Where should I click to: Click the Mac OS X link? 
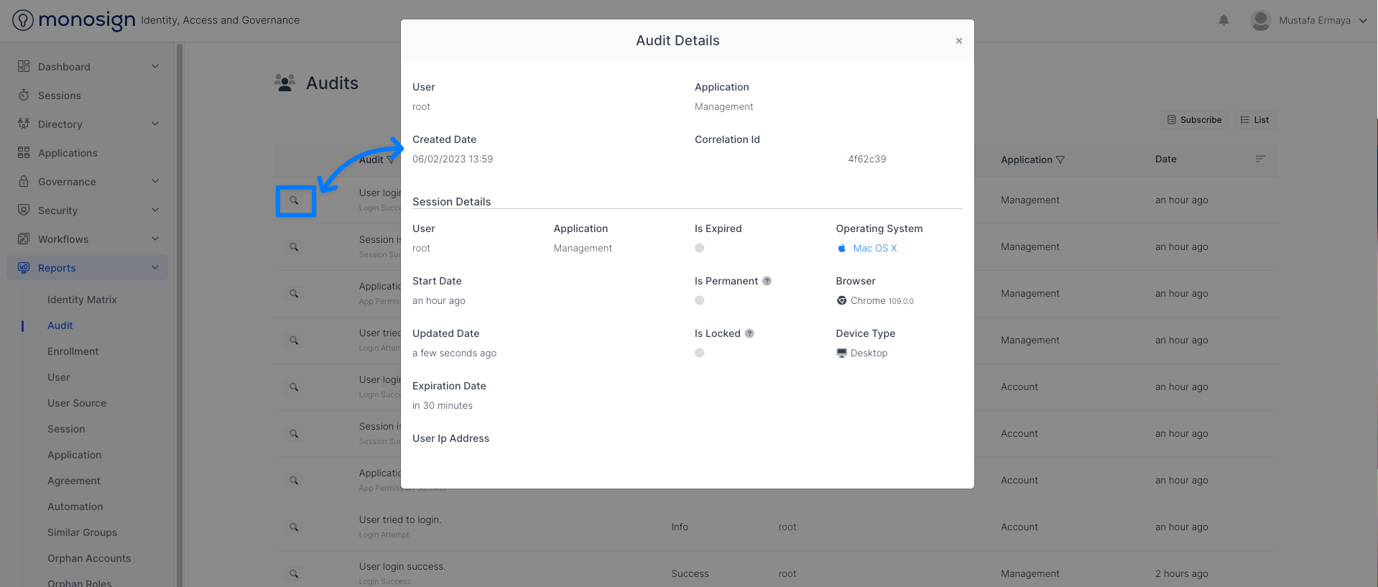tap(874, 248)
